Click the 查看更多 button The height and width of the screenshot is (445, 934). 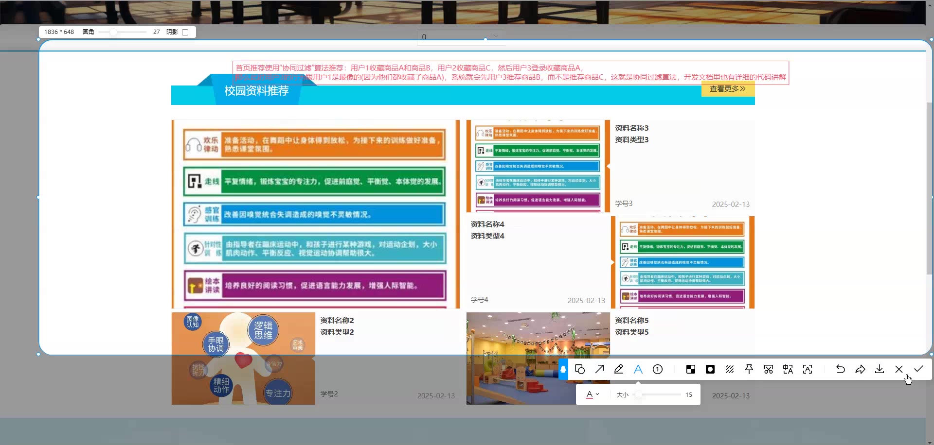728,89
